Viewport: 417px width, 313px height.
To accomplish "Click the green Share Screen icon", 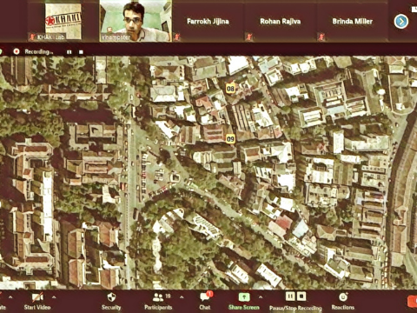I will (x=244, y=296).
